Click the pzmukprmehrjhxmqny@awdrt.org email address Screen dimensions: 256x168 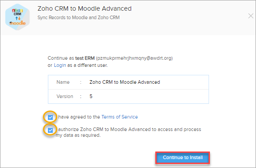tap(134, 58)
